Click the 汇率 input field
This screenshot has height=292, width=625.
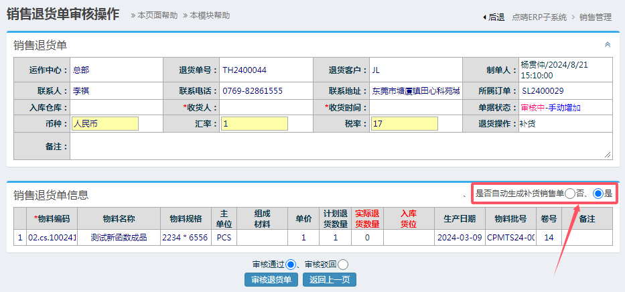255,124
